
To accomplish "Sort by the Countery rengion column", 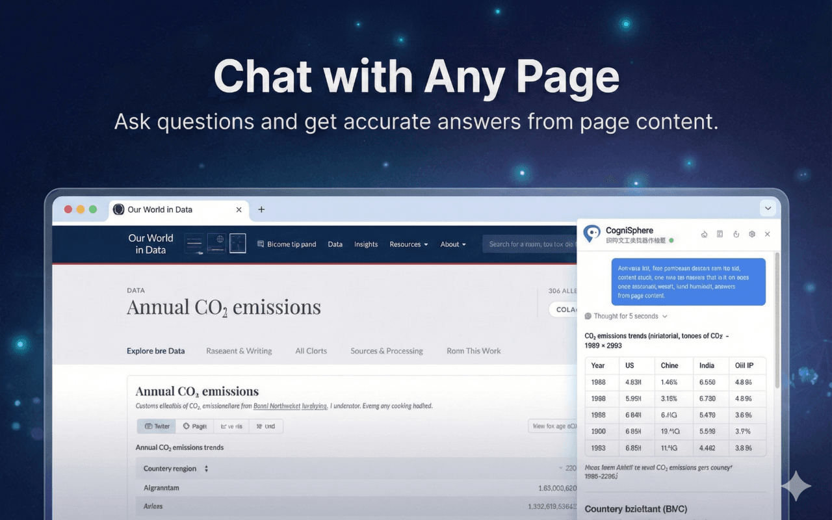I will point(175,469).
